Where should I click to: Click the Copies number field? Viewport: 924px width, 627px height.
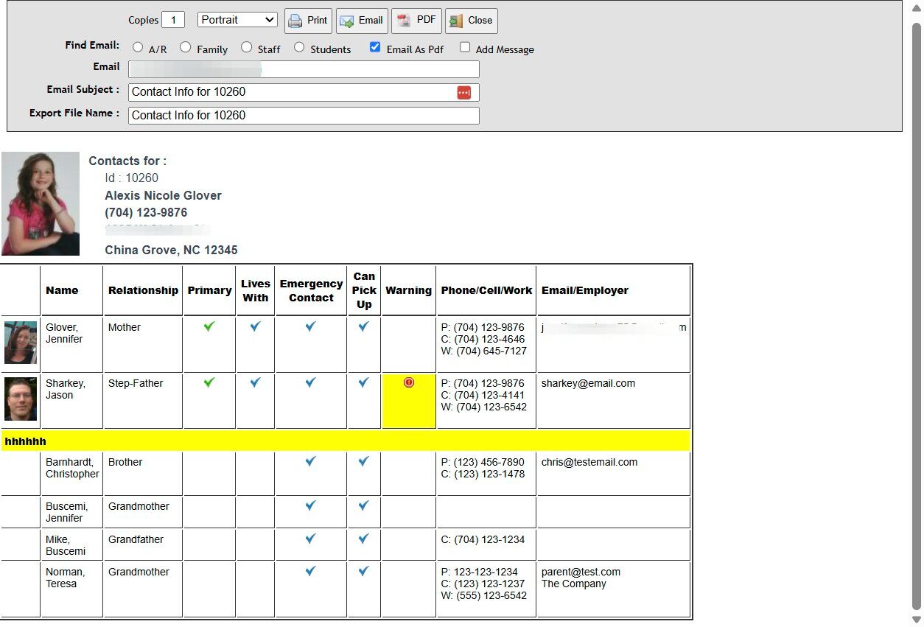pos(173,20)
